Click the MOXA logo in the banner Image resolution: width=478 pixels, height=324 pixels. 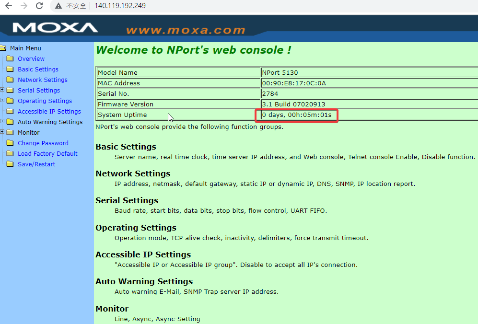pos(55,27)
